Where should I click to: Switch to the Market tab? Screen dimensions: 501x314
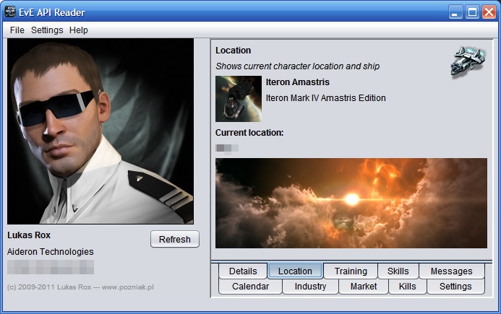364,287
